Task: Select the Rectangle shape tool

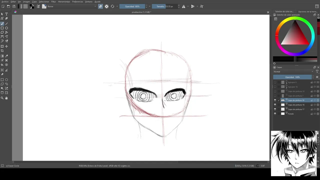Action: pos(2,28)
